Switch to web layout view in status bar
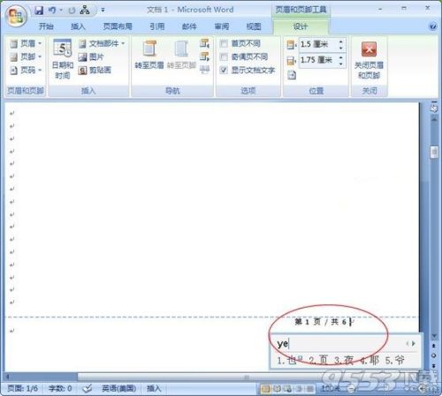The width and height of the screenshot is (442, 396). click(287, 389)
